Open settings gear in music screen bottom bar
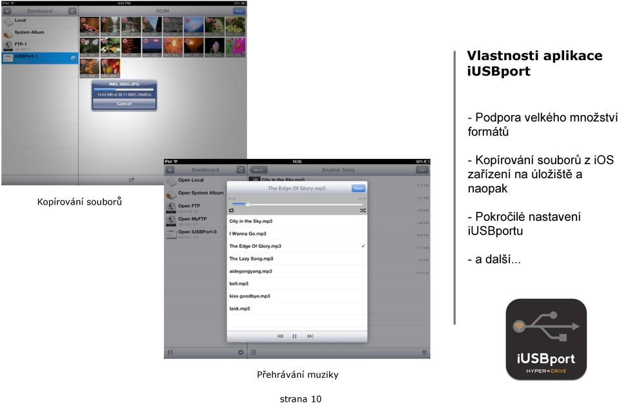This screenshot has width=619, height=403. [241, 353]
